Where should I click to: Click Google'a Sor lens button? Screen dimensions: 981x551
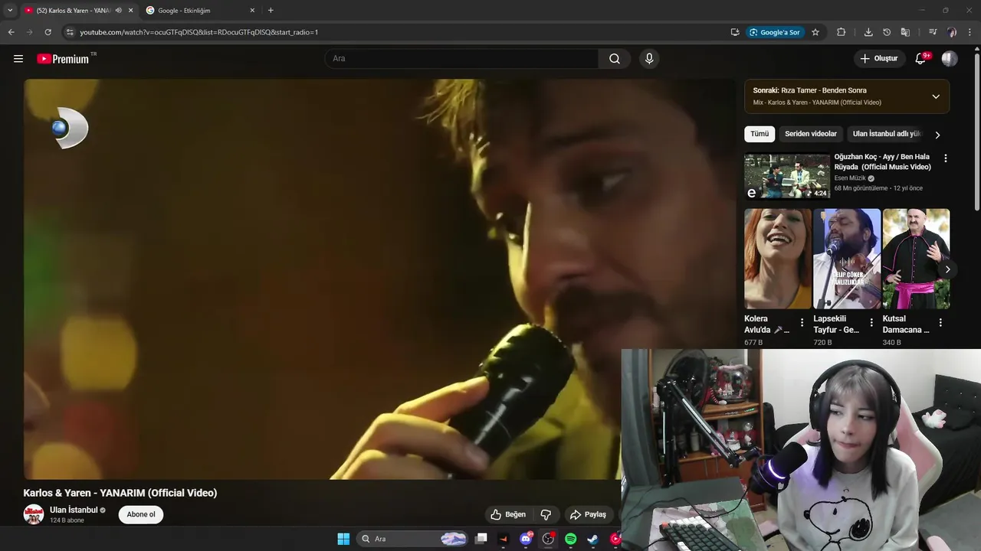pos(775,32)
